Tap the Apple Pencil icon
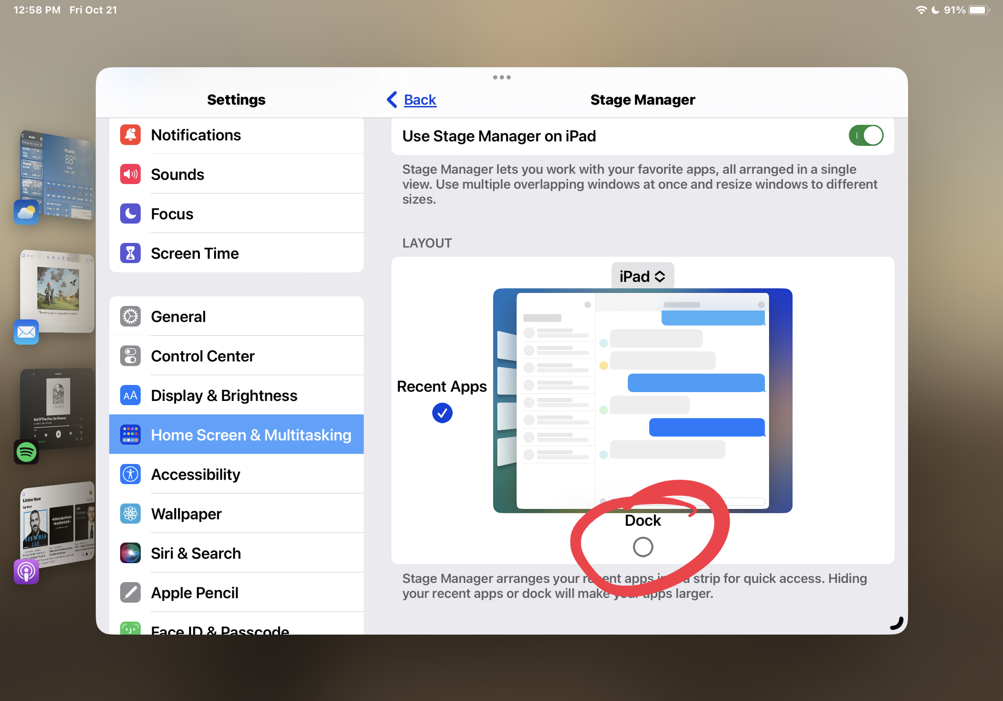This screenshot has height=701, width=1003. click(x=130, y=592)
